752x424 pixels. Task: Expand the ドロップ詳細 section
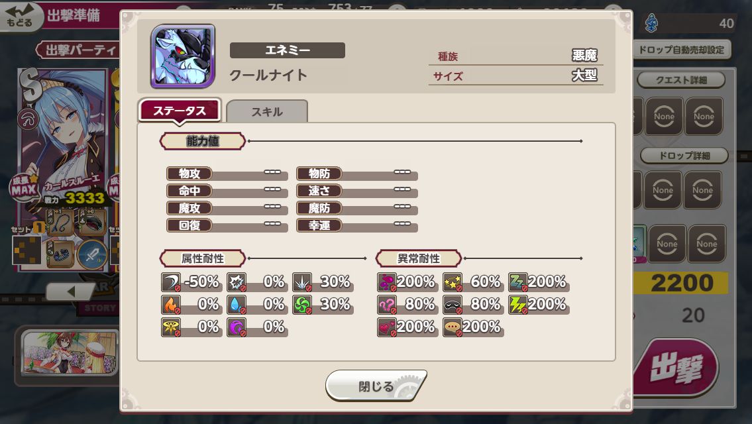pyautogui.click(x=684, y=156)
